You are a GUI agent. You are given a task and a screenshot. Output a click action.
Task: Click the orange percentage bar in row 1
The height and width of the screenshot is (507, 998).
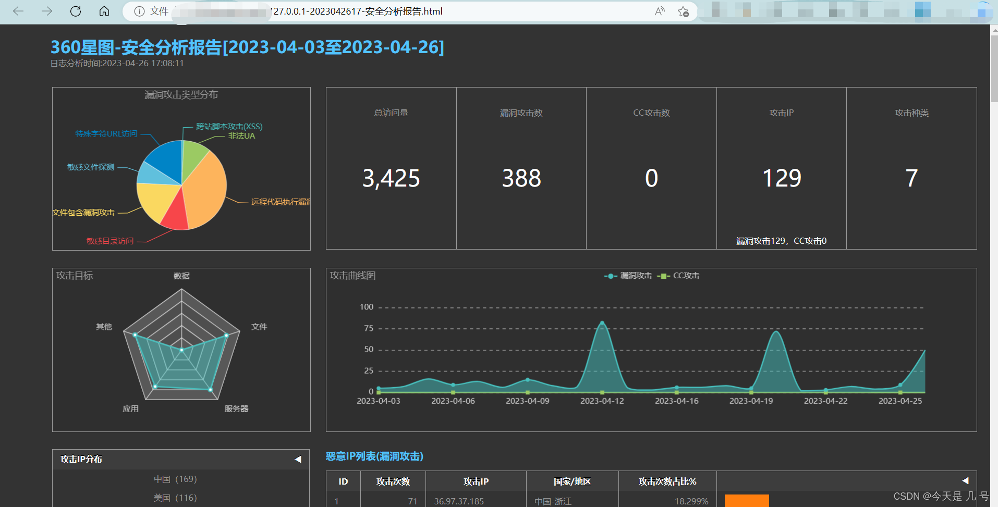[x=747, y=501]
